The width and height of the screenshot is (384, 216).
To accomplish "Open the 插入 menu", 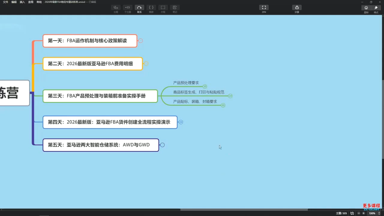I will point(22,2).
